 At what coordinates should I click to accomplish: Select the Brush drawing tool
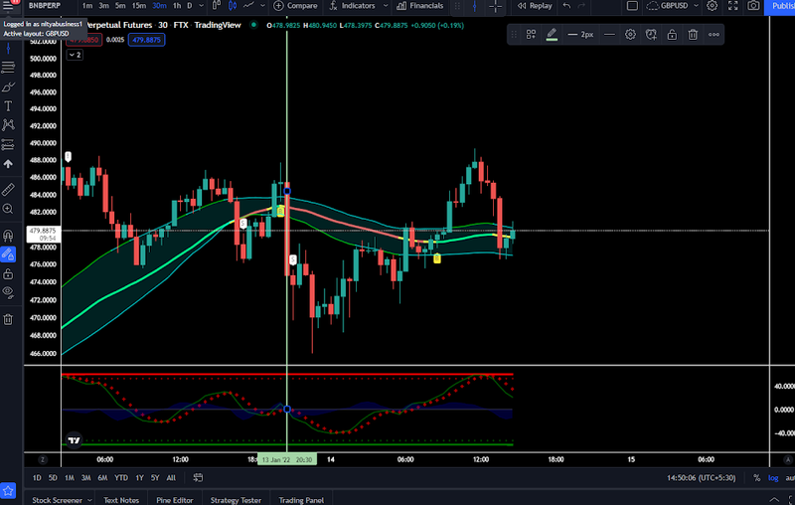8,86
